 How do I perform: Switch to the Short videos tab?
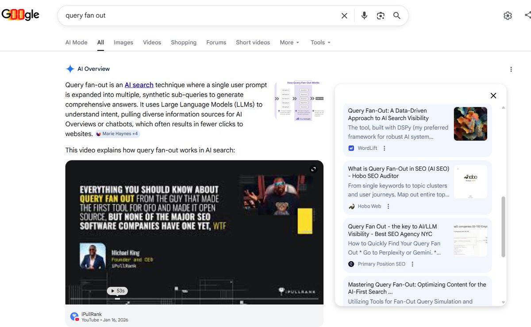[253, 42]
